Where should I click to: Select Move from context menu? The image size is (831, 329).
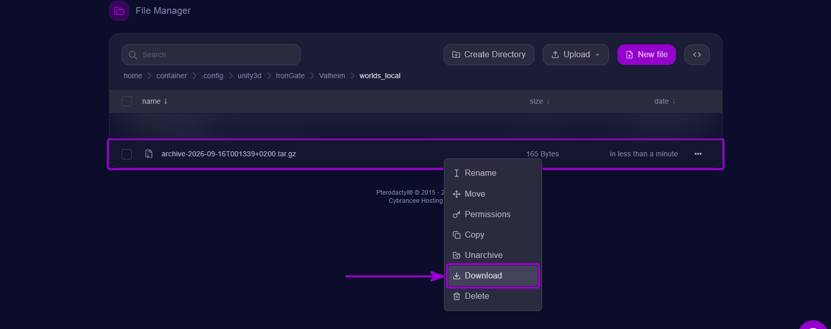492,194
